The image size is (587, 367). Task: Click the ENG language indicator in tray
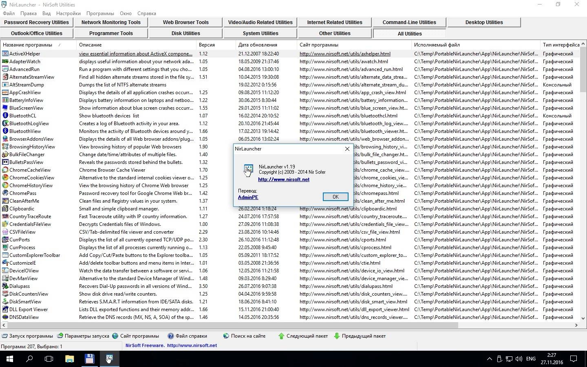(x=531, y=359)
